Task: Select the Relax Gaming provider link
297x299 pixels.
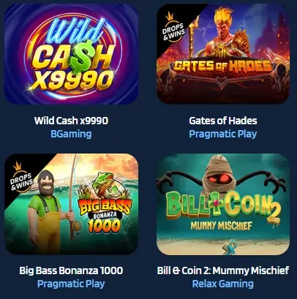Action: point(223,284)
